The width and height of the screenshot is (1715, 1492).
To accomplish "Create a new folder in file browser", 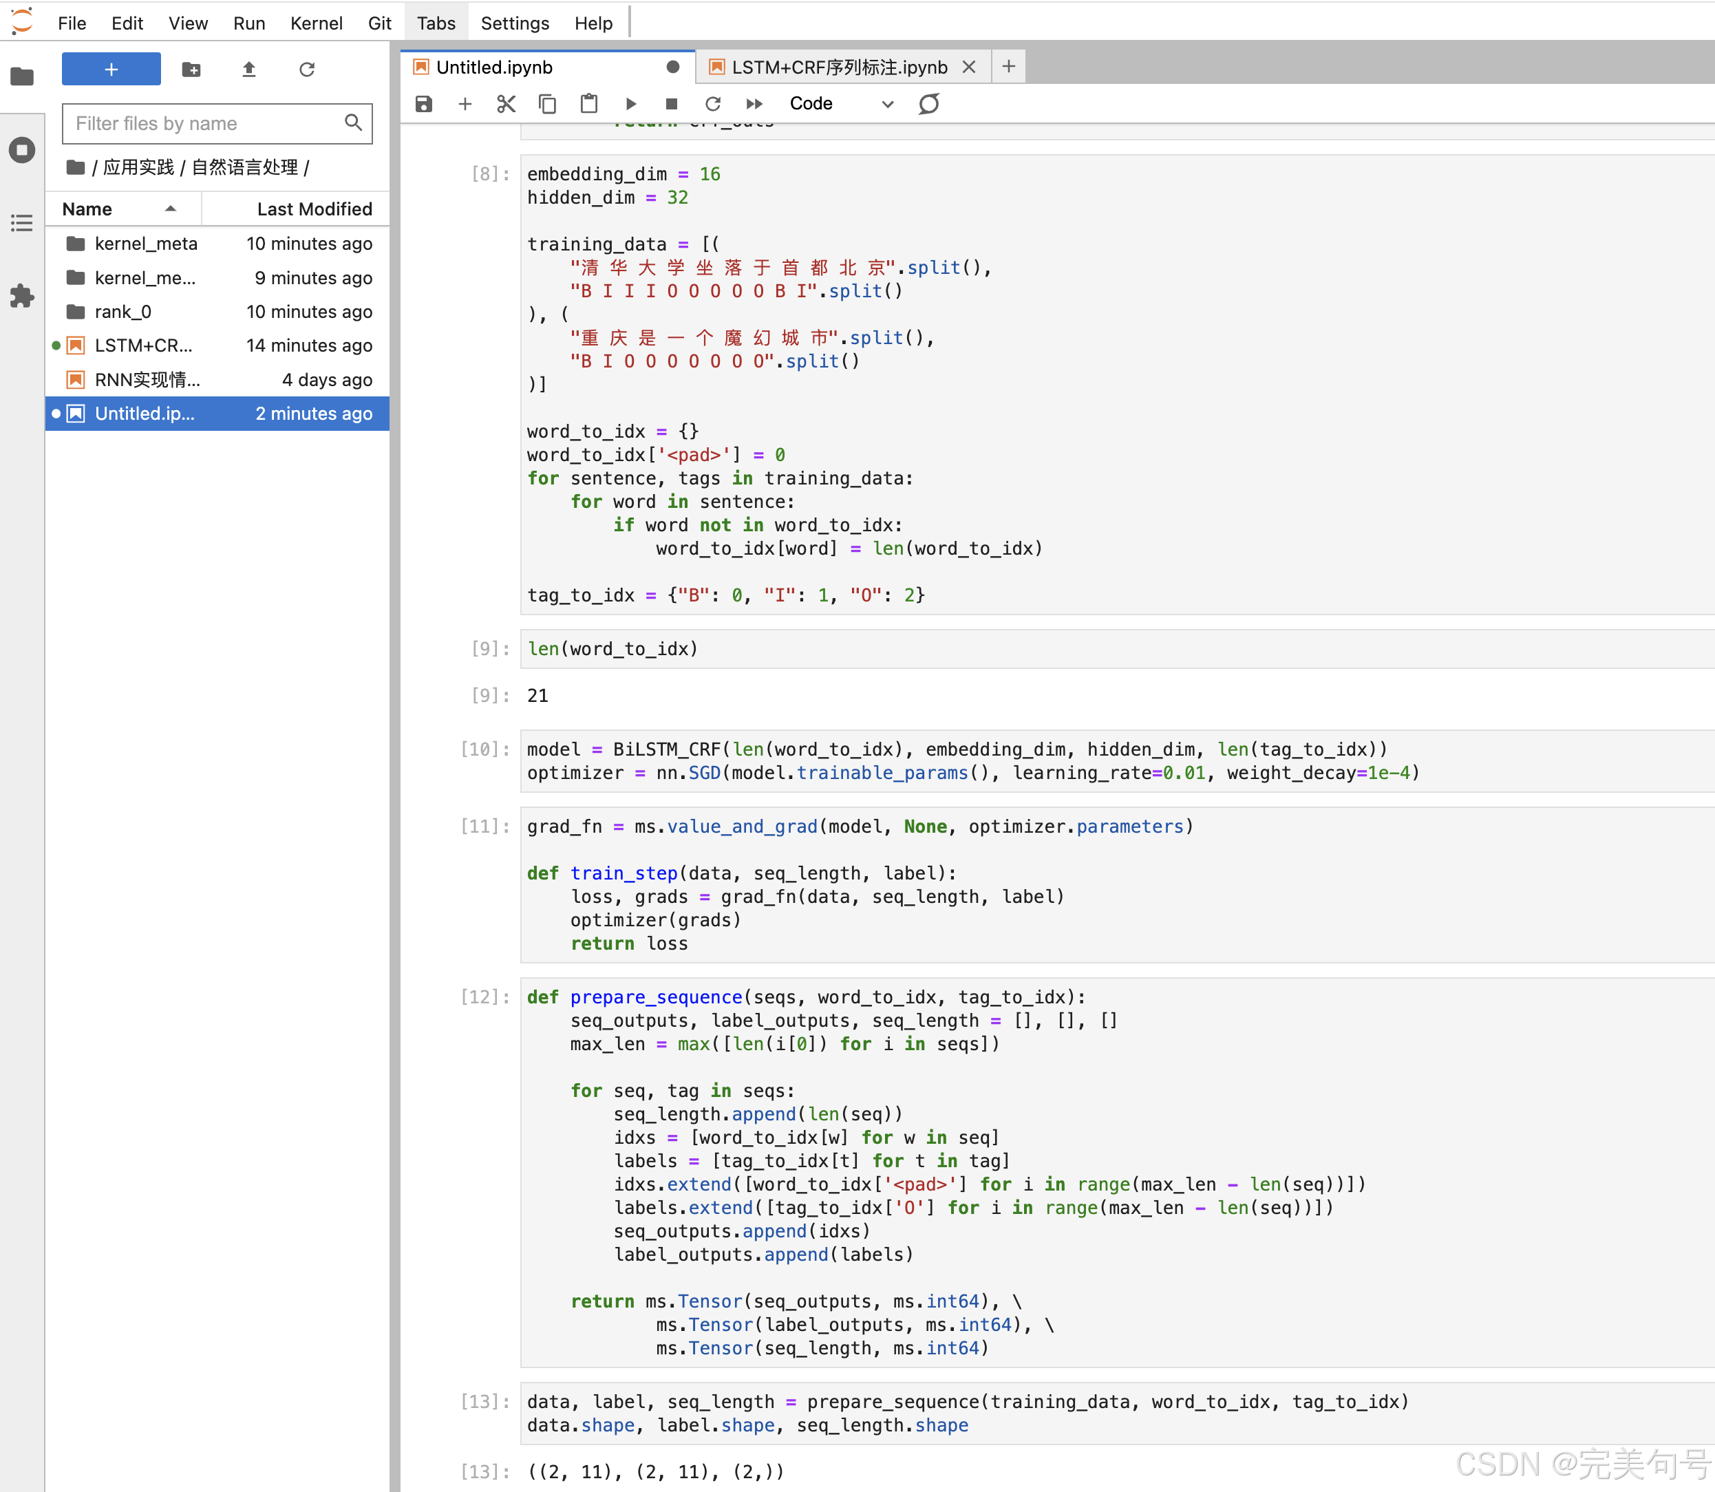I will coord(191,69).
